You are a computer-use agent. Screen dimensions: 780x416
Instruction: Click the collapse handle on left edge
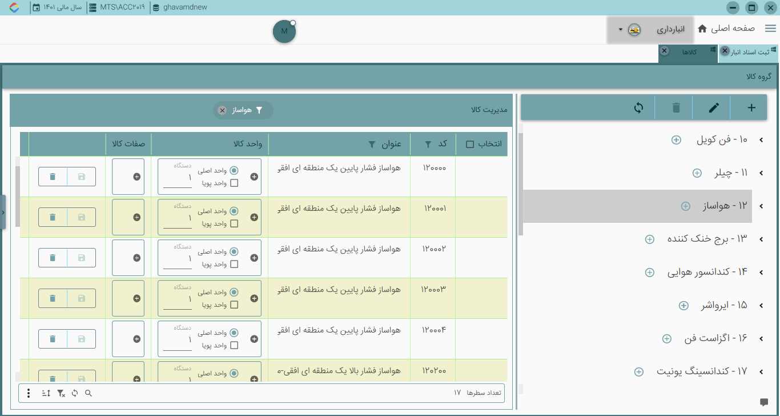pos(3,212)
